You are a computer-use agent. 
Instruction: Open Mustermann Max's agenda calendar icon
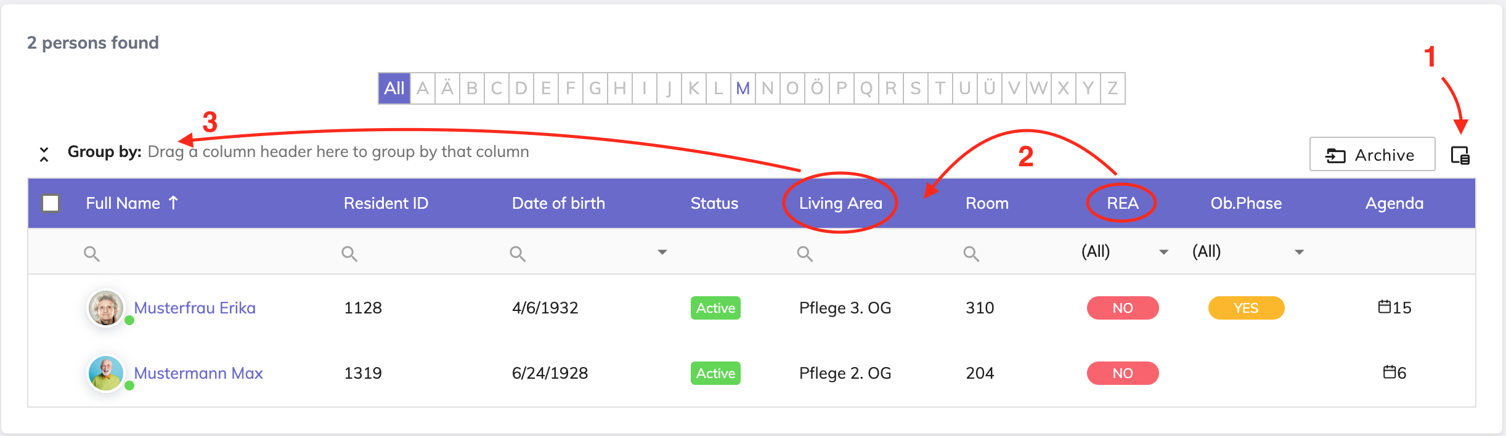coord(1390,372)
